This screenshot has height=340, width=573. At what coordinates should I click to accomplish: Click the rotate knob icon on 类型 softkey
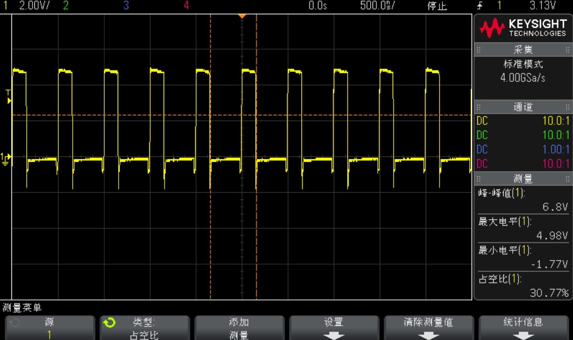tap(109, 322)
